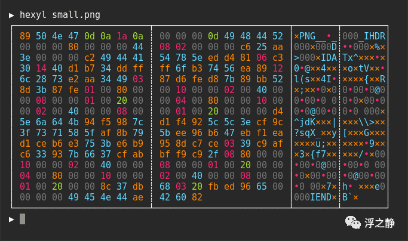Click the orange hex byte "c2"
This screenshot has height=241, width=408.
pos(90,57)
